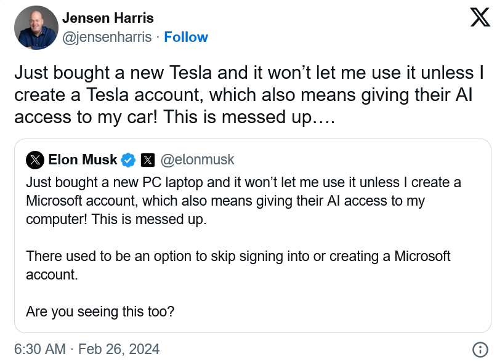Image resolution: width=497 pixels, height=362 pixels.
Task: Open the Jensen Harris display name link
Action: click(108, 18)
